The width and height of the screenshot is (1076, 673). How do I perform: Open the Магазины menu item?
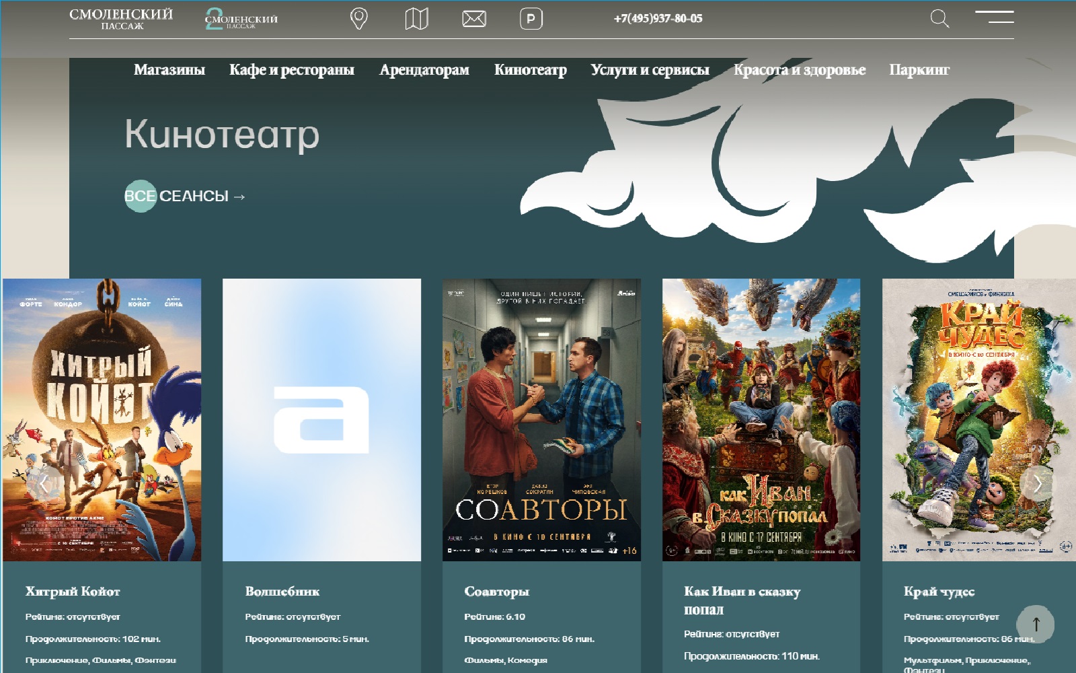point(169,70)
